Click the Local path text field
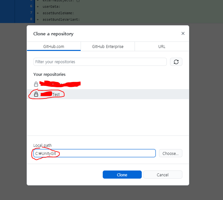This screenshot has height=200, width=223. click(x=94, y=153)
